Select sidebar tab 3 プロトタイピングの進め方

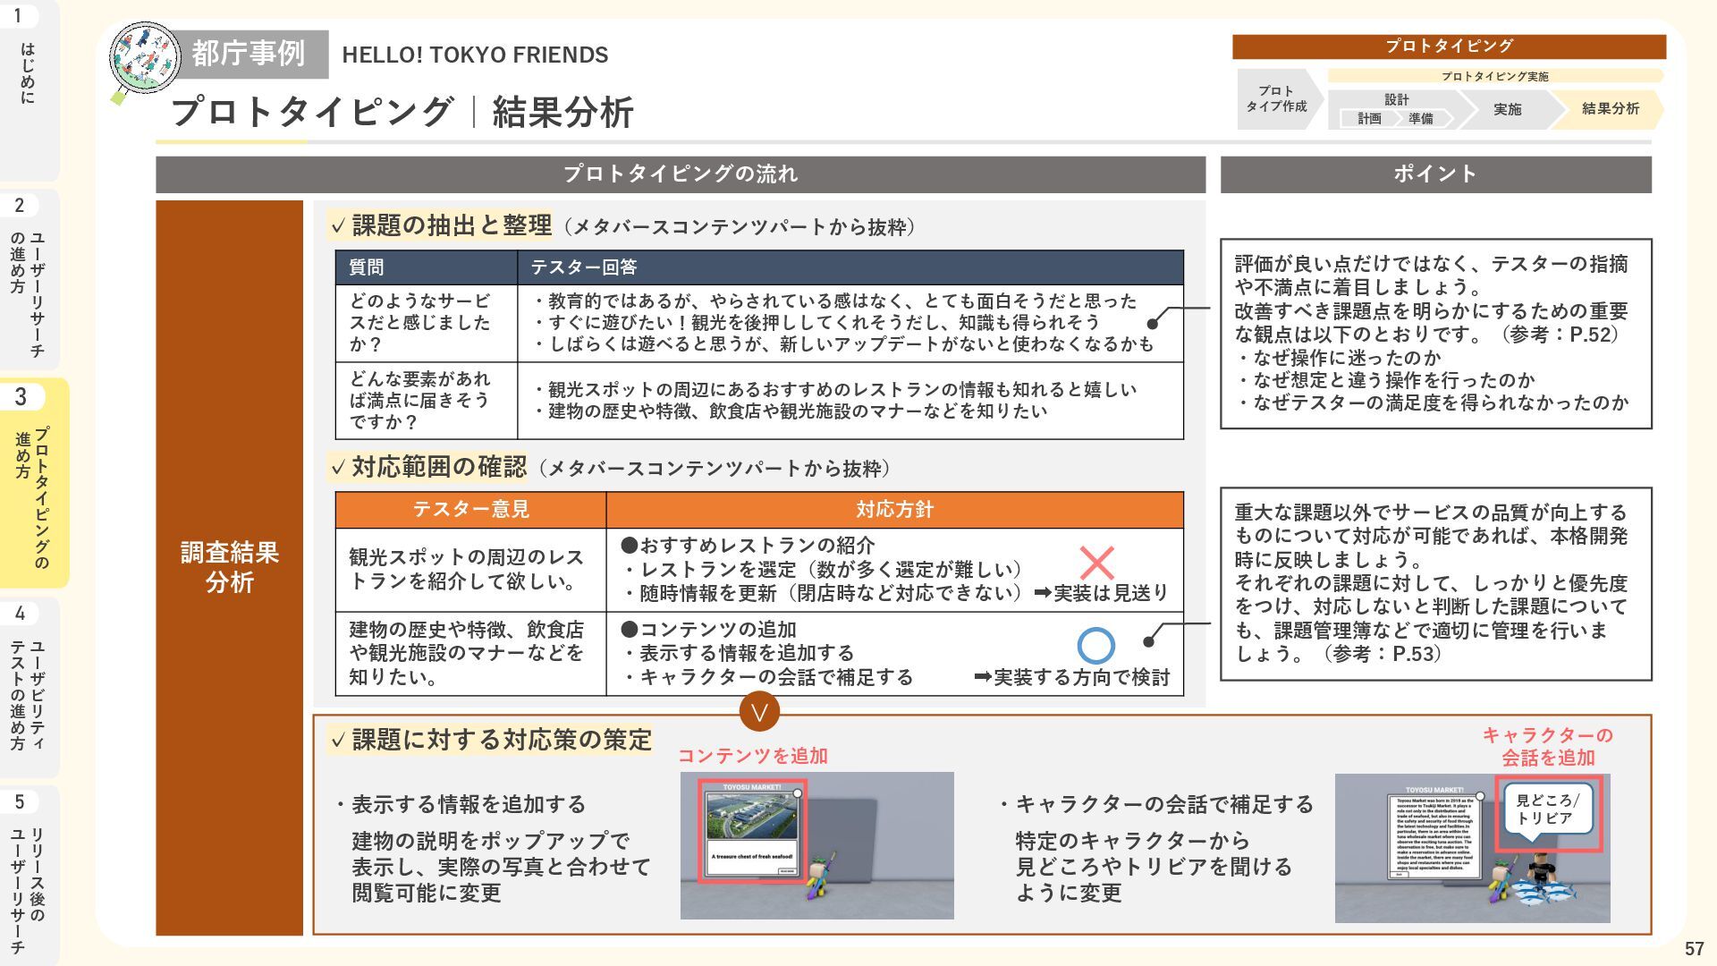[x=32, y=483]
